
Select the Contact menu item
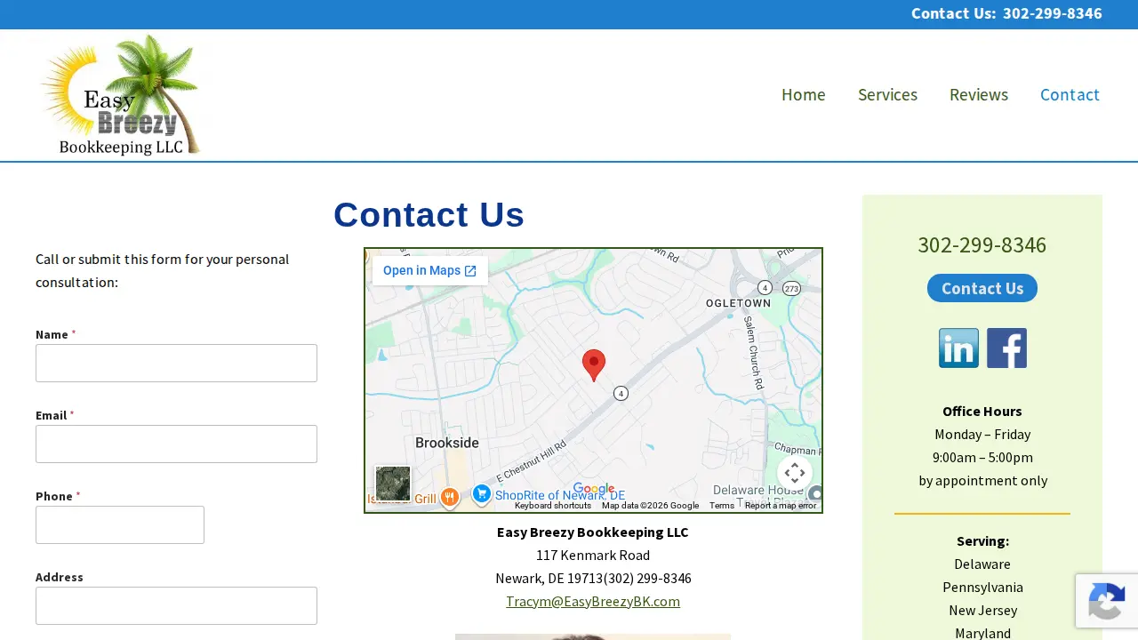[1070, 94]
